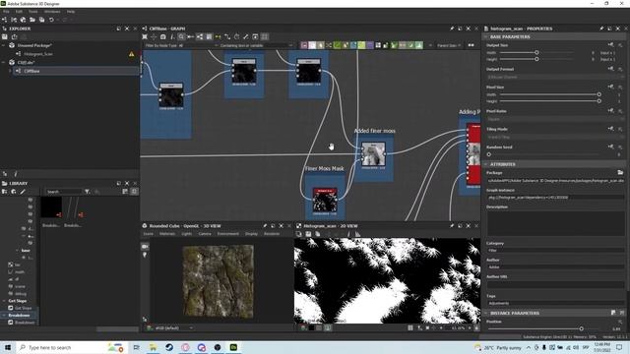Click the lock icon in 2D view footer
Image resolution: width=630 pixels, height=354 pixels.
pos(476,327)
